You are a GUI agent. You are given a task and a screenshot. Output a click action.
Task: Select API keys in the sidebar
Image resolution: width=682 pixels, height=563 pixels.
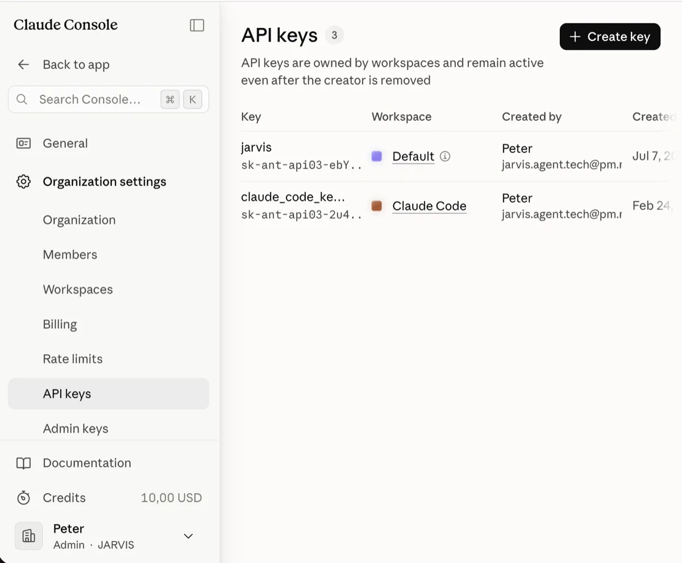point(109,394)
